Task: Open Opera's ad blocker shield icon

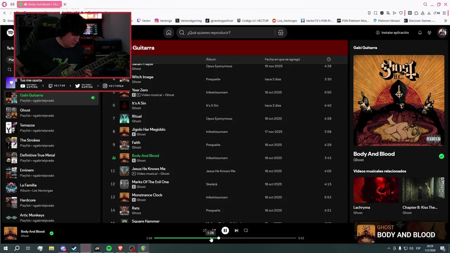Action: pyautogui.click(x=382, y=13)
